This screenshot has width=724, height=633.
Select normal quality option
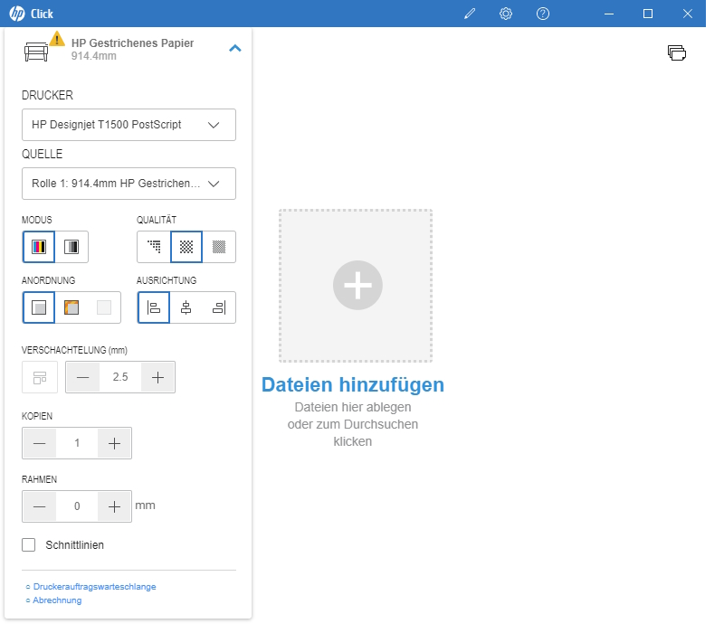(x=186, y=247)
